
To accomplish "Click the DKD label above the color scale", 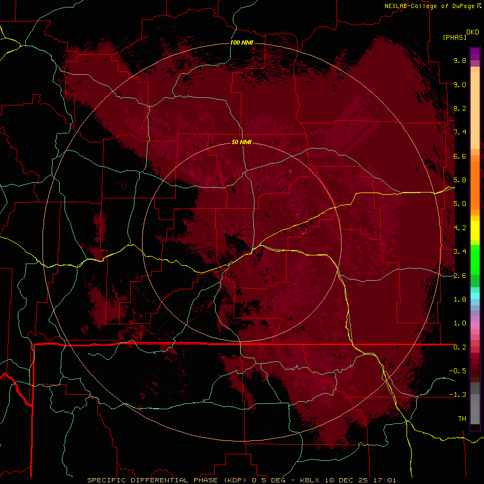I will pyautogui.click(x=473, y=32).
